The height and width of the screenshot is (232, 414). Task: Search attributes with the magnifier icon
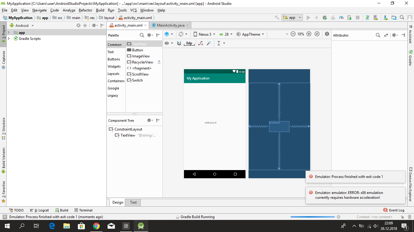tap(378, 35)
